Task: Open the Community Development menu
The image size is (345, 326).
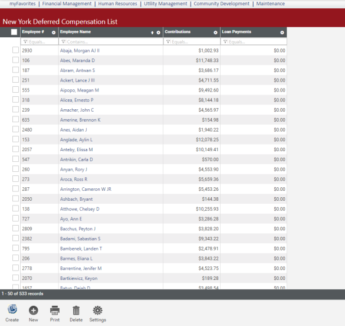Action: tap(222, 4)
